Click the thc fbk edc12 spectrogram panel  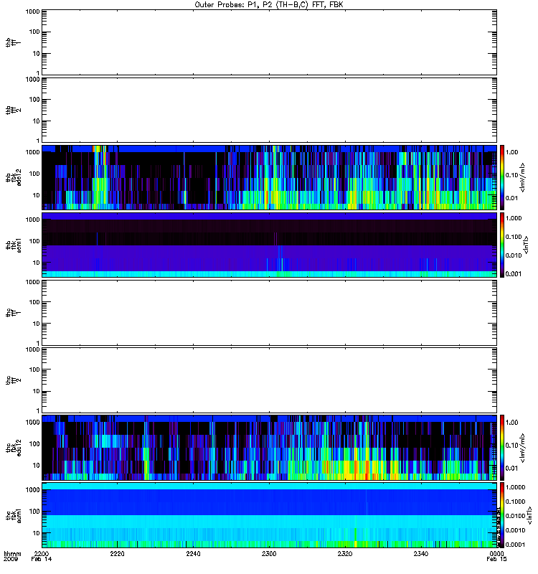coord(269,447)
